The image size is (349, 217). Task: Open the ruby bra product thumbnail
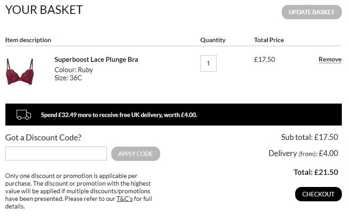(x=20, y=71)
